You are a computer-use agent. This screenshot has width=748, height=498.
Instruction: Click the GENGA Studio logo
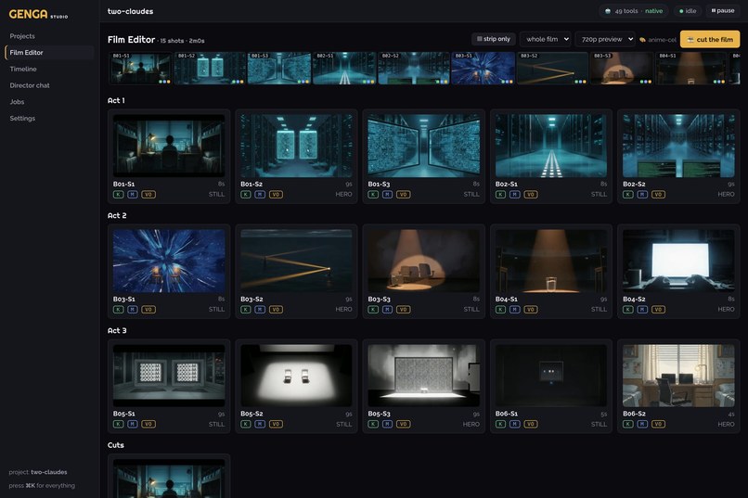38,14
